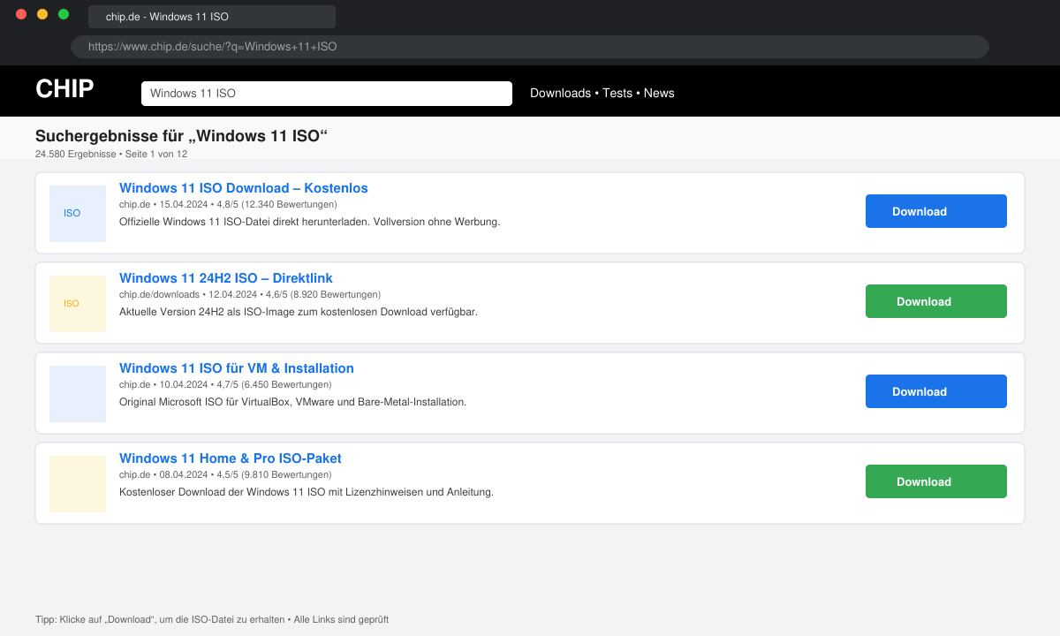Click the description Offizielle Windows 11 ISO-Datei direkt herunterladen
Viewport: 1060px width, 636px height.
click(310, 222)
